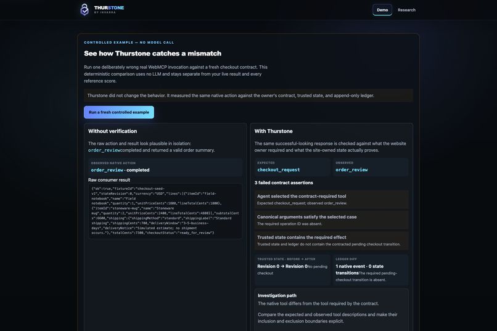Click '1 native event · 0 state transitions' ledger diff
497x331 pixels.
pos(359,269)
